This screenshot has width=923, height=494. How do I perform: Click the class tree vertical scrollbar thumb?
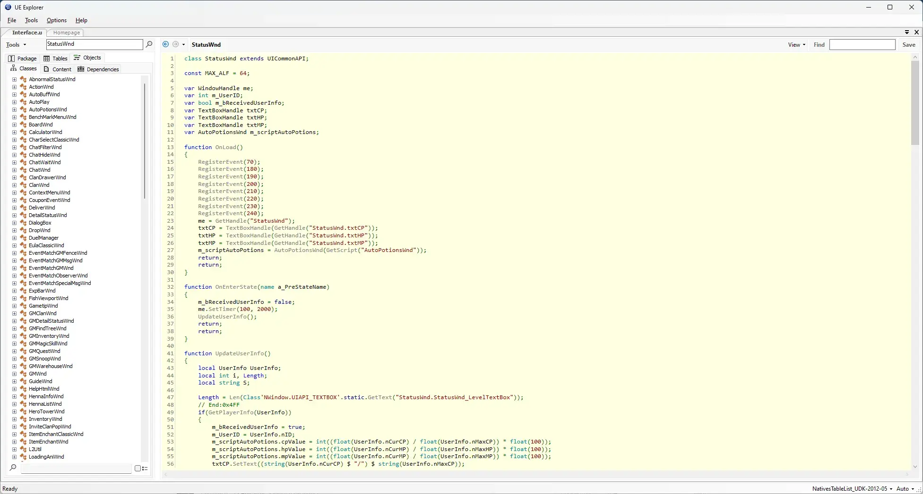145,141
